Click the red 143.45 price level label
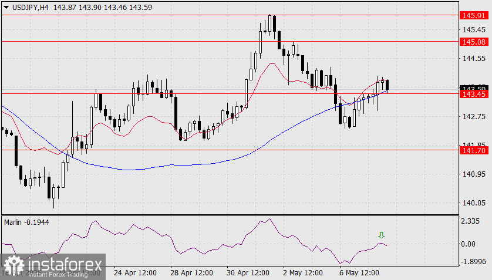The image size is (492, 280). (x=474, y=94)
